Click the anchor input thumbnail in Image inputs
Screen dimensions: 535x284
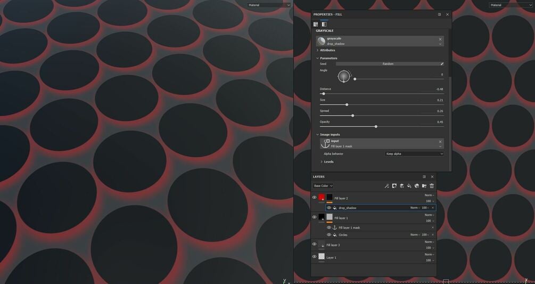[x=325, y=144]
